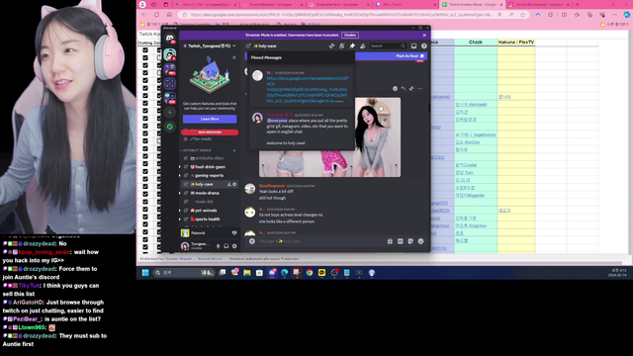Click create invite icon on holy-cave channel
Image resolution: width=633 pixels, height=356 pixels.
click(229, 184)
